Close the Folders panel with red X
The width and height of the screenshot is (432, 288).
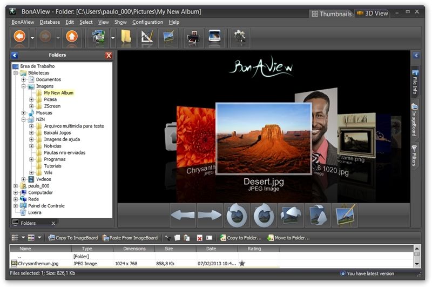(109, 56)
